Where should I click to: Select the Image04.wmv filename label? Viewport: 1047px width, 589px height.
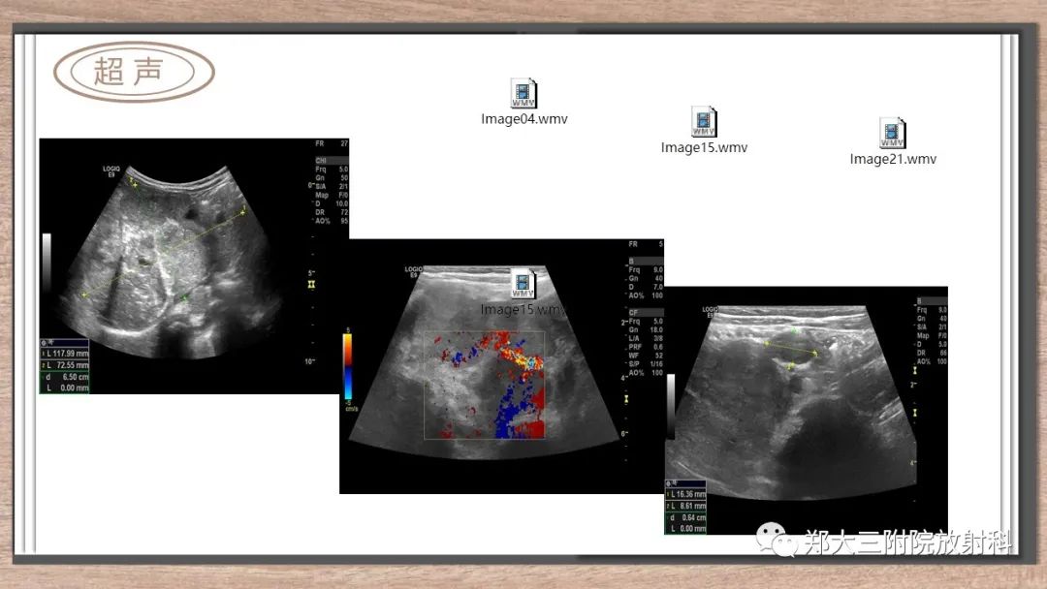(524, 119)
